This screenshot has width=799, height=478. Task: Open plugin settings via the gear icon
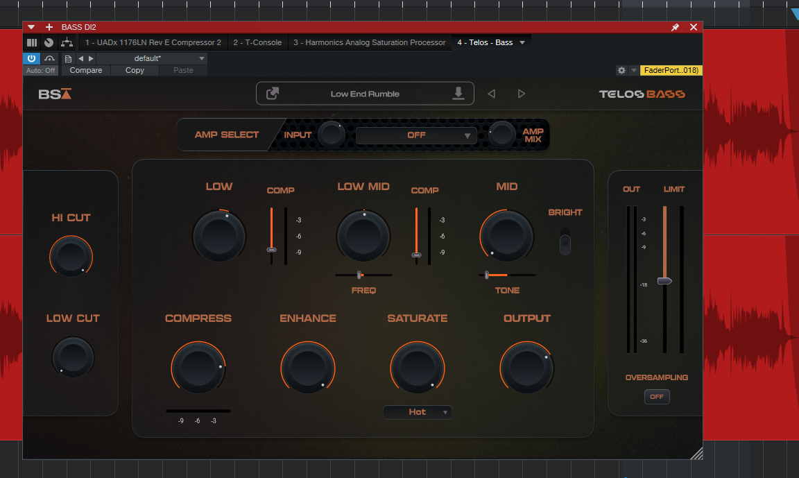pyautogui.click(x=621, y=70)
